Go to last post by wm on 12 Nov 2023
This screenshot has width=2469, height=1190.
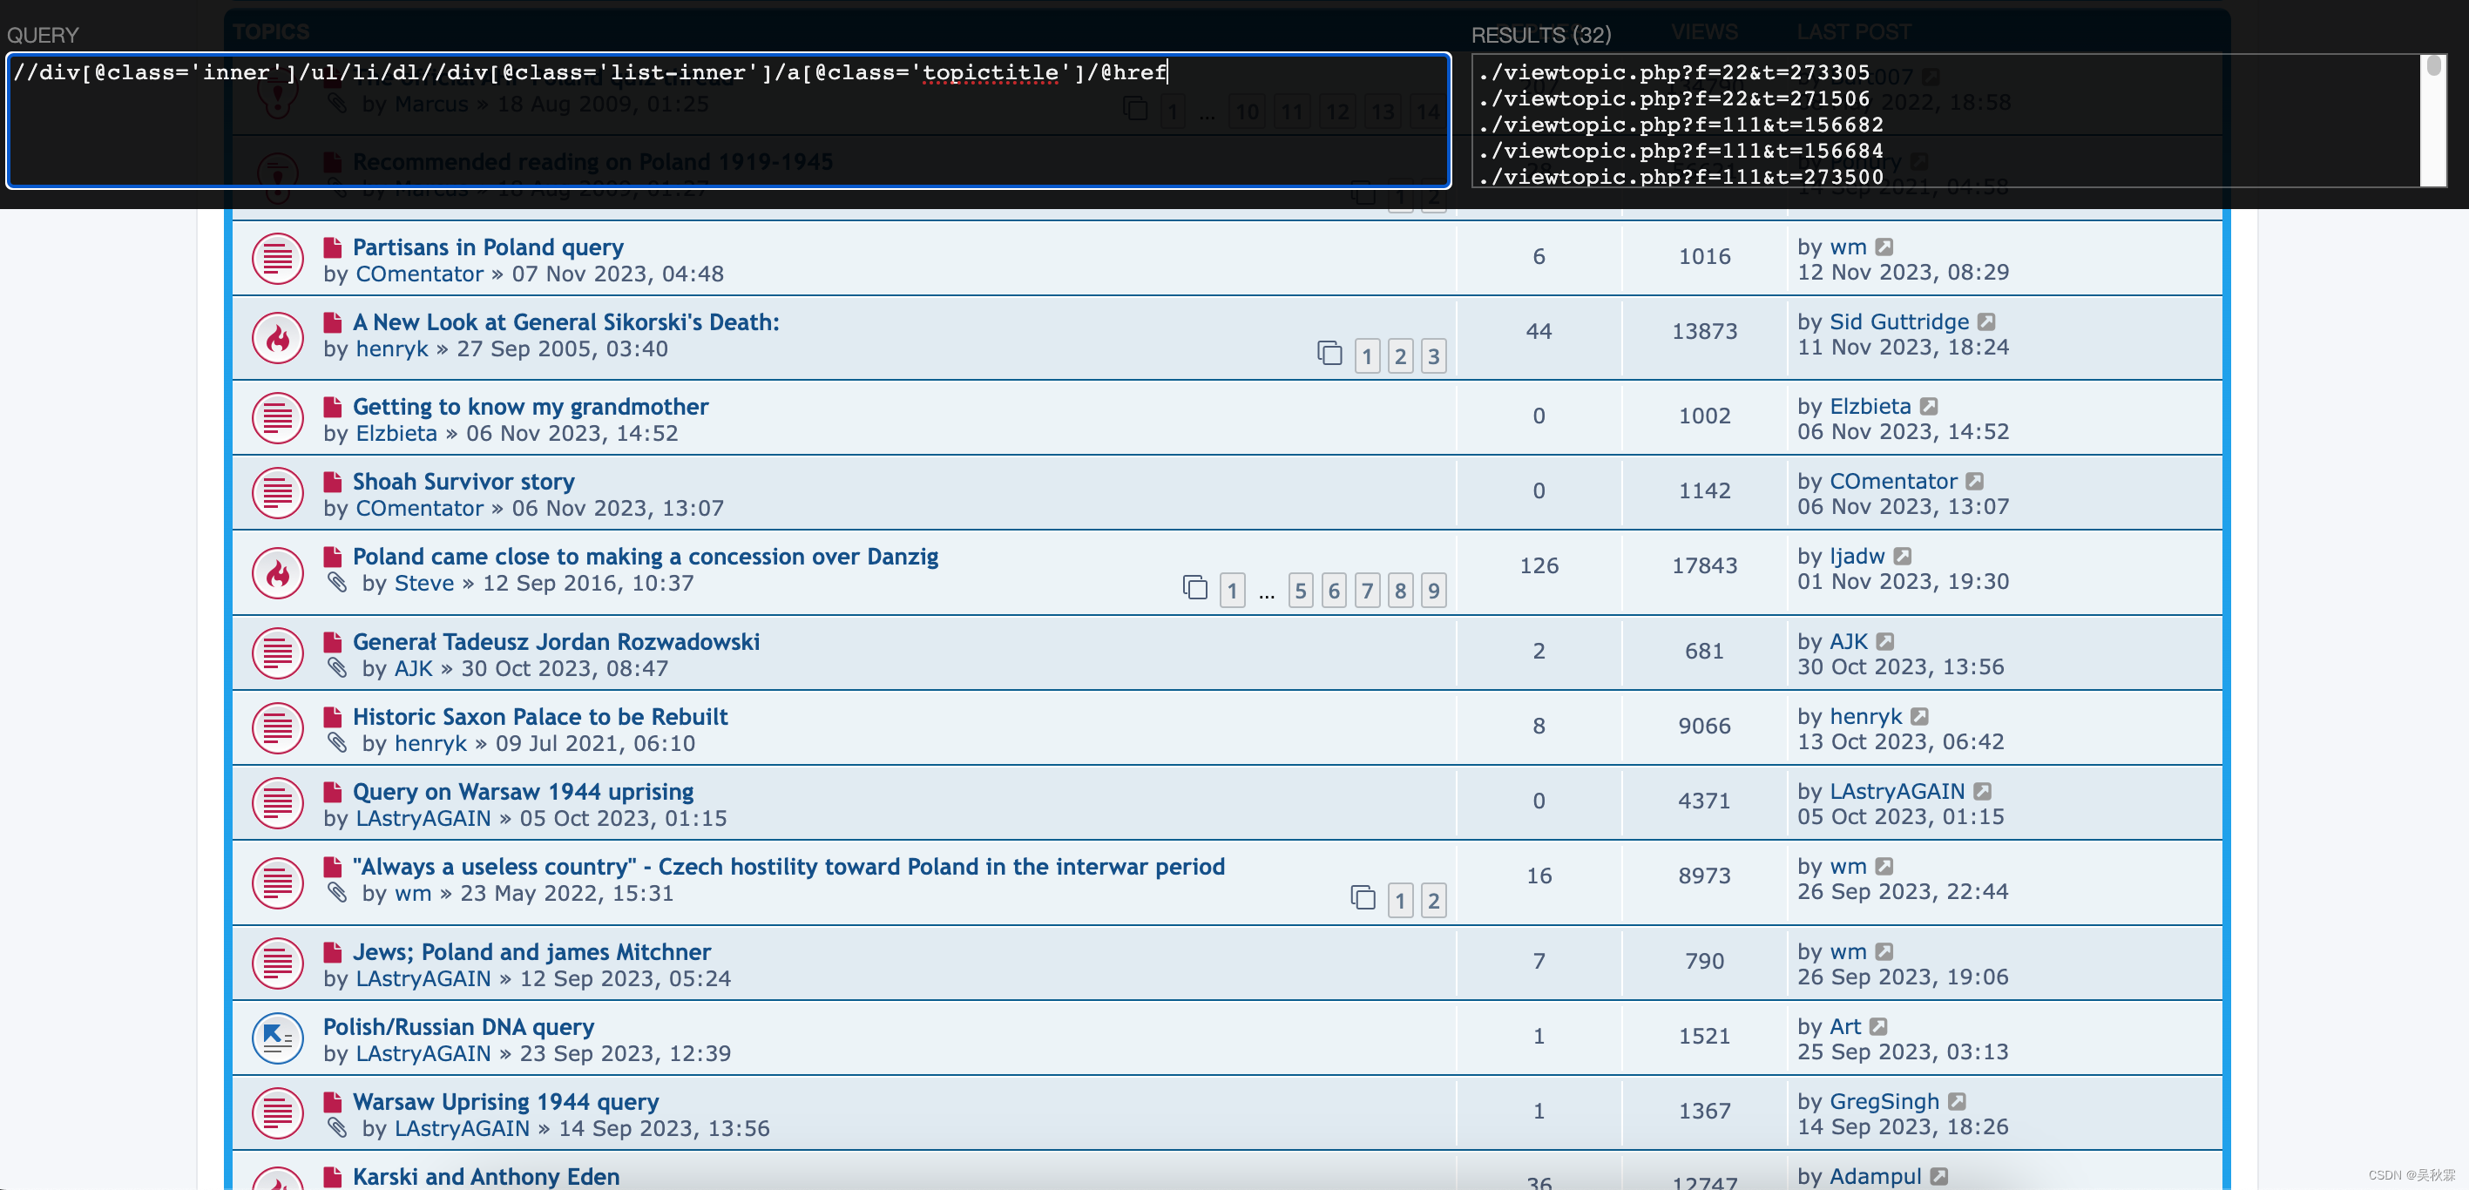(1884, 247)
